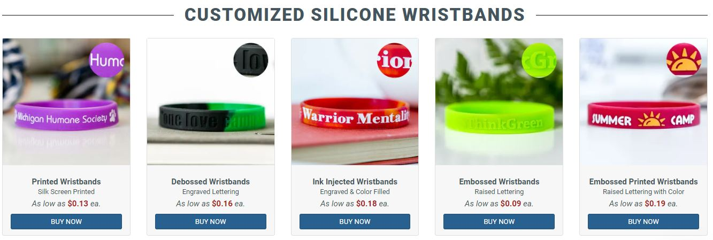Click the sun logo circular badge
This screenshot has width=713, height=240.
click(683, 60)
